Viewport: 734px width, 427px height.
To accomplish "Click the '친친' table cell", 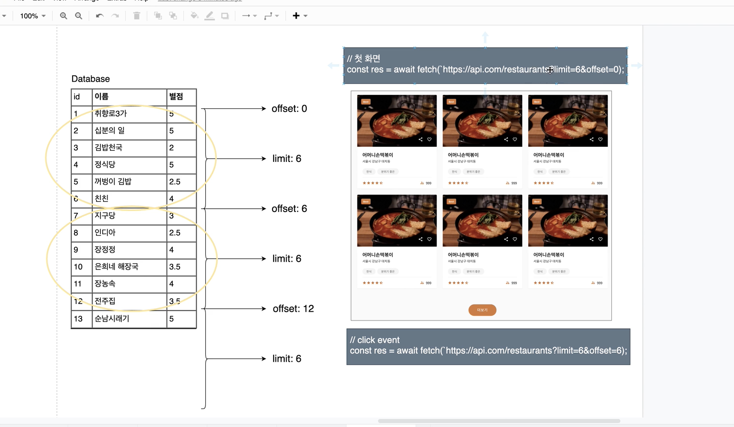I will 129,199.
